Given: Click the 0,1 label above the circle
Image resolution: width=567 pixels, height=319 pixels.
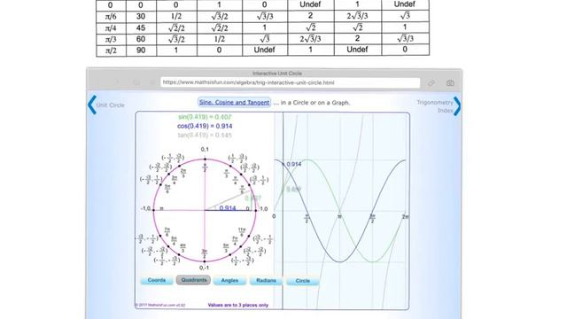Looking at the screenshot, I should coord(205,149).
